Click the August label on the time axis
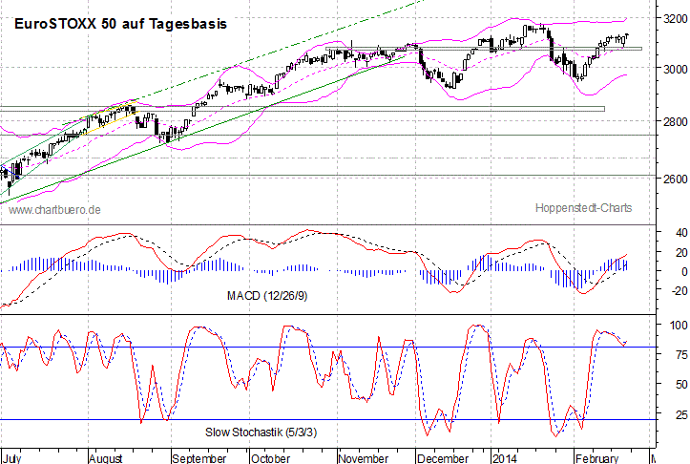This screenshot has width=690, height=464. [x=106, y=458]
